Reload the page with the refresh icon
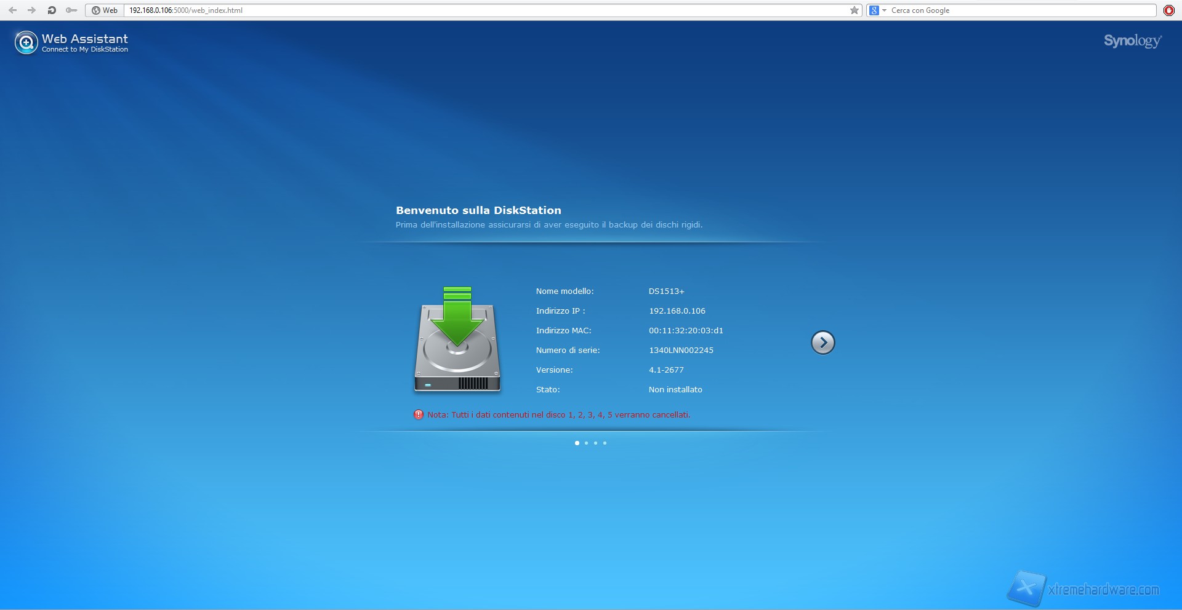This screenshot has height=610, width=1182. (52, 10)
